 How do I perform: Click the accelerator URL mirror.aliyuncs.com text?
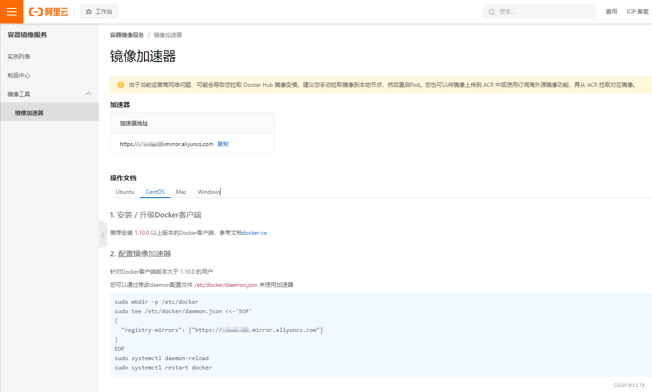167,144
